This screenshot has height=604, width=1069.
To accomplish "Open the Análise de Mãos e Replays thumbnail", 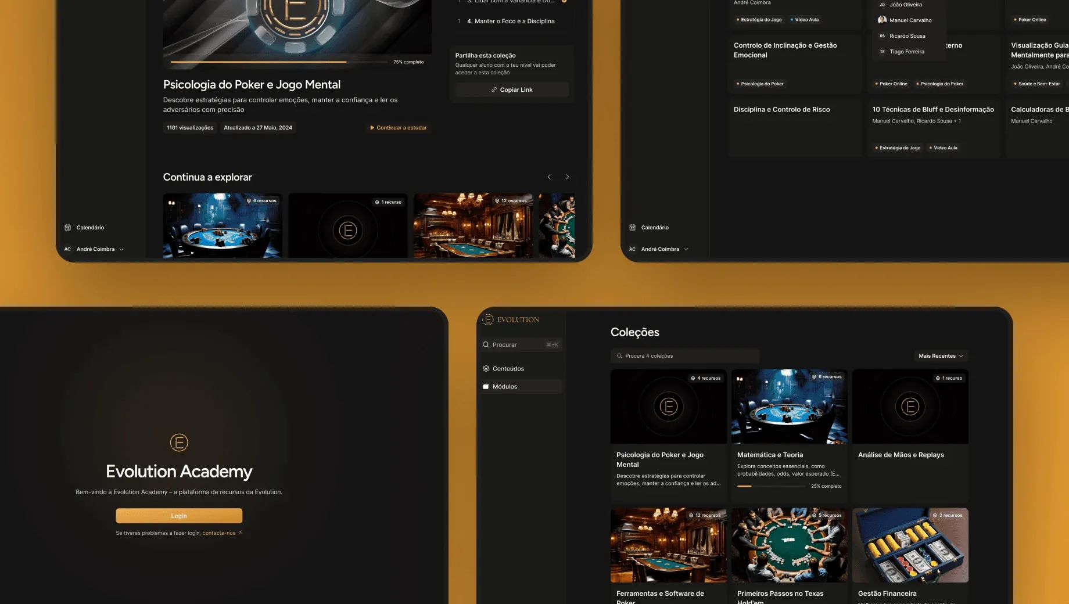I will 910,407.
